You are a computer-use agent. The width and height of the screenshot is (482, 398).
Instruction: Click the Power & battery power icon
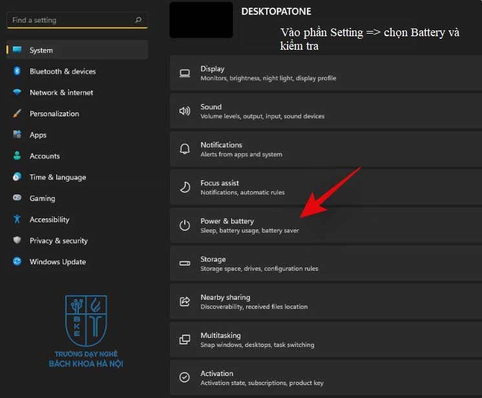[185, 225]
